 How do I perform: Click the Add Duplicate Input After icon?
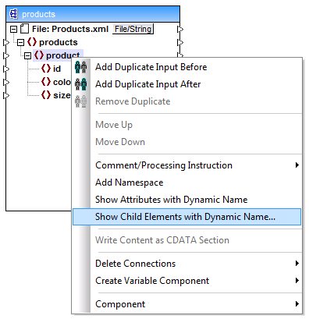click(x=80, y=84)
